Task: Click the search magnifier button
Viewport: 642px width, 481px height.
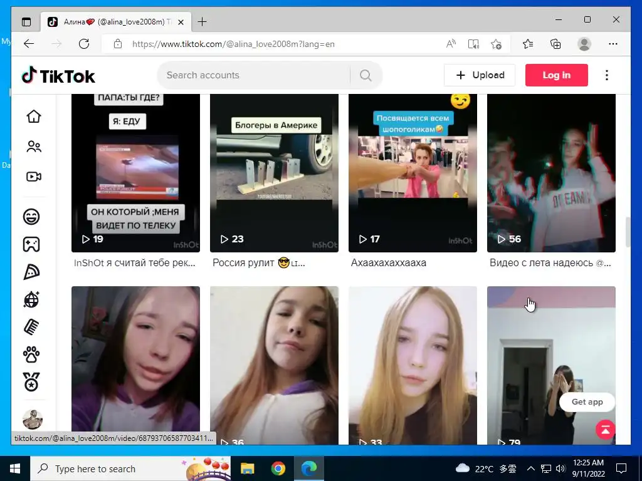Action: (366, 75)
